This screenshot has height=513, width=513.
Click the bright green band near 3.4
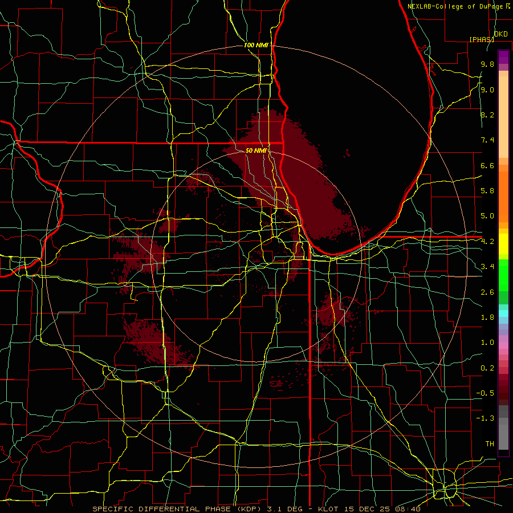coord(503,275)
